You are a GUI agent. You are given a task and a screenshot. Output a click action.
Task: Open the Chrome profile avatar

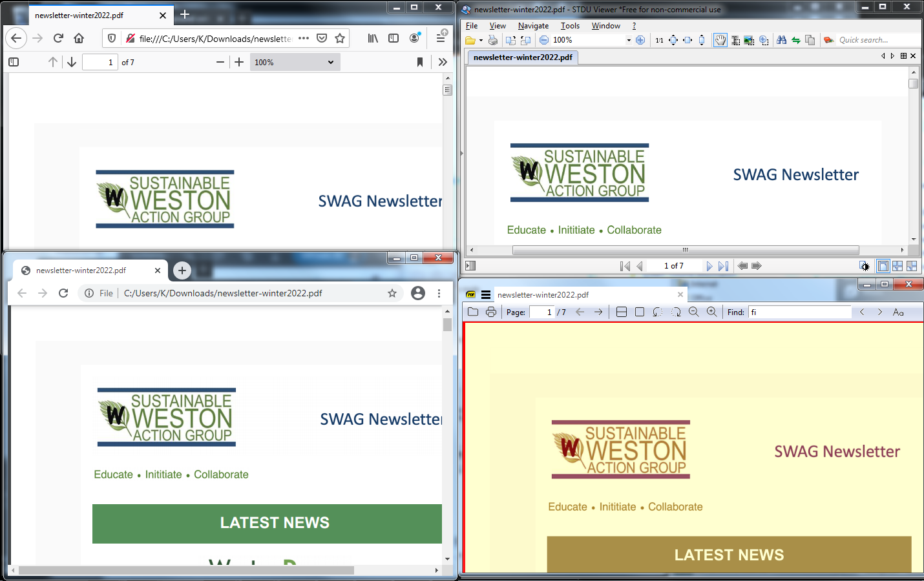(x=418, y=293)
